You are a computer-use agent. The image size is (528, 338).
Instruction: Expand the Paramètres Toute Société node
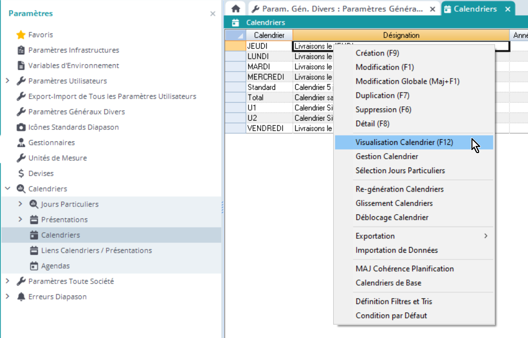8,281
